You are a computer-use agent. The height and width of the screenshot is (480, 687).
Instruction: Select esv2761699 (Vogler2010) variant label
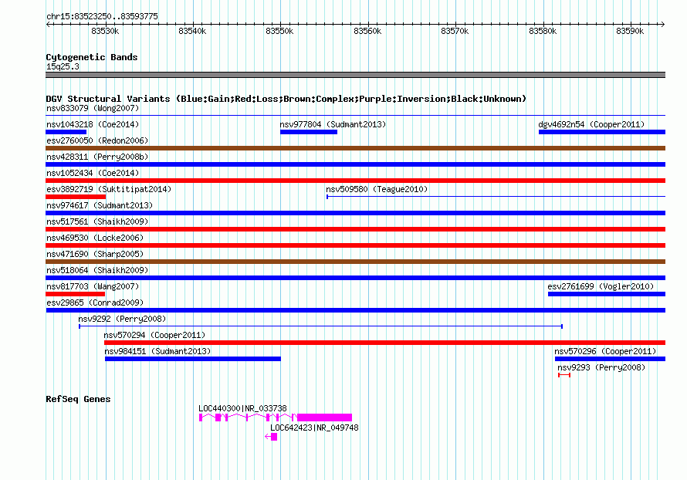click(x=601, y=286)
